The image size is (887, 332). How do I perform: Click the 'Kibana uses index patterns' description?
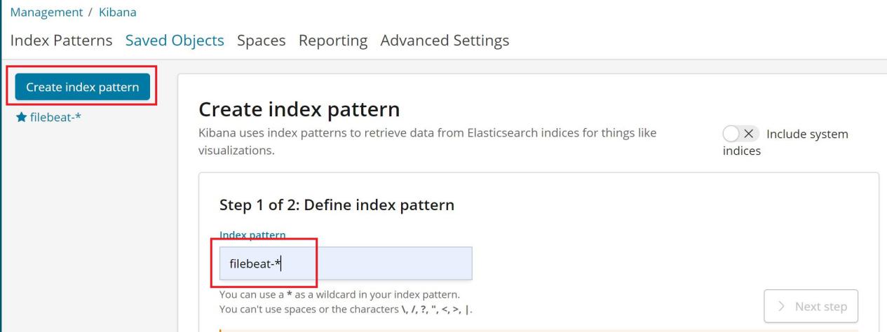coord(428,133)
